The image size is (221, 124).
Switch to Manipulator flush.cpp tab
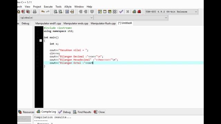103,23
